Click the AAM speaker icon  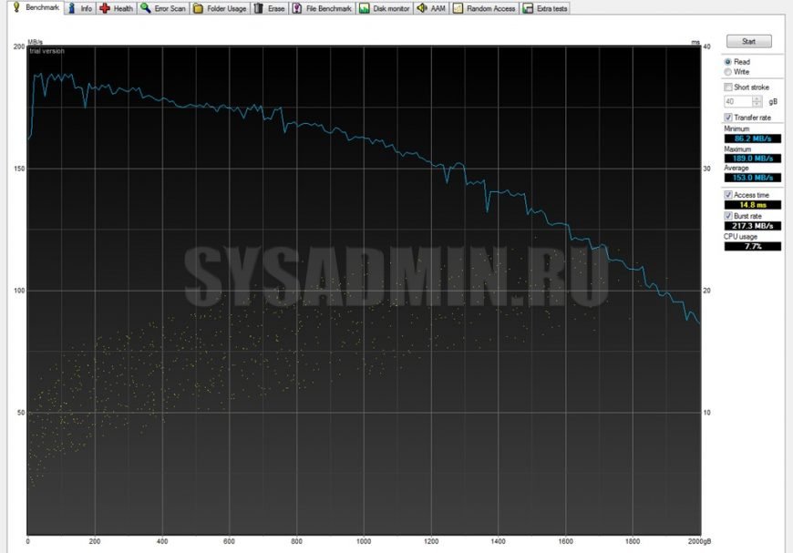coord(422,8)
